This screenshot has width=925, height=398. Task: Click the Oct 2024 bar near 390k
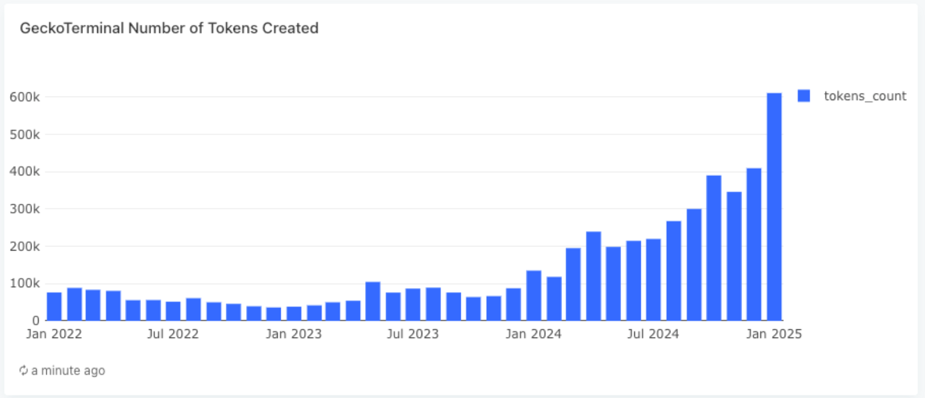click(714, 248)
